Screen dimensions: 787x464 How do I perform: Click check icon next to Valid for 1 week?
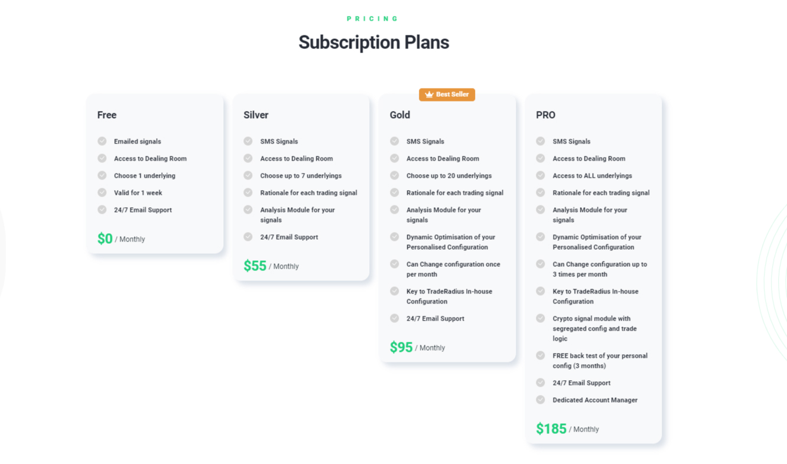pos(102,192)
